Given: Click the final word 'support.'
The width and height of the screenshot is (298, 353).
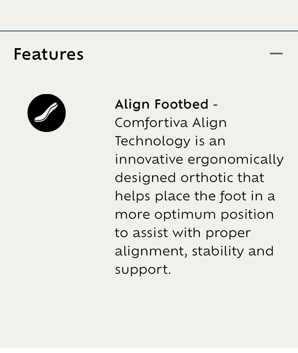Looking at the screenshot, I should [x=143, y=270].
